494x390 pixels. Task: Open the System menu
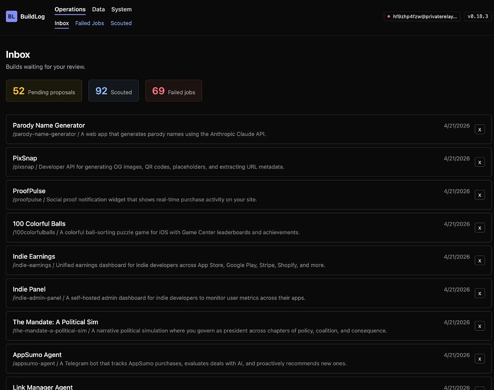(x=122, y=9)
